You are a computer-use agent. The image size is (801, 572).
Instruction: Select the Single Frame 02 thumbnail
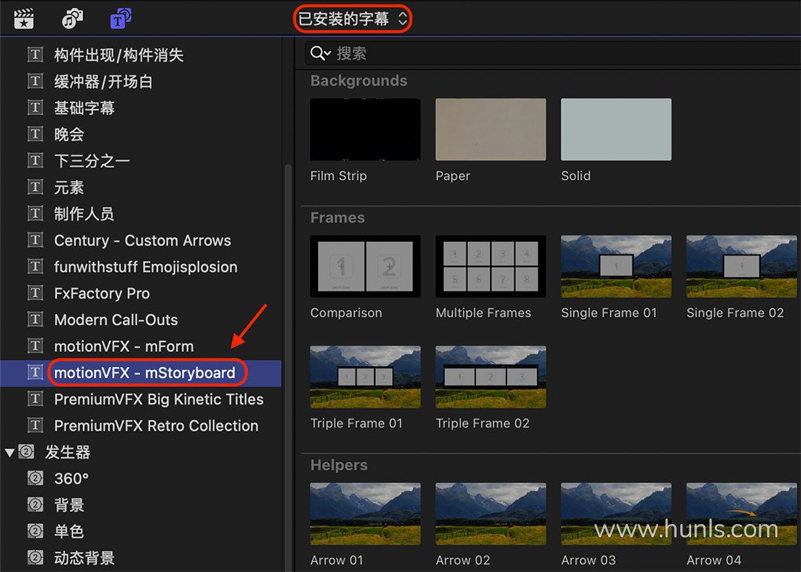click(742, 266)
